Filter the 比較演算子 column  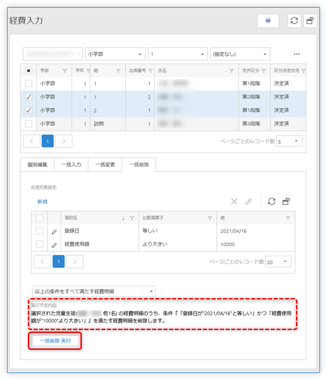click(210, 218)
